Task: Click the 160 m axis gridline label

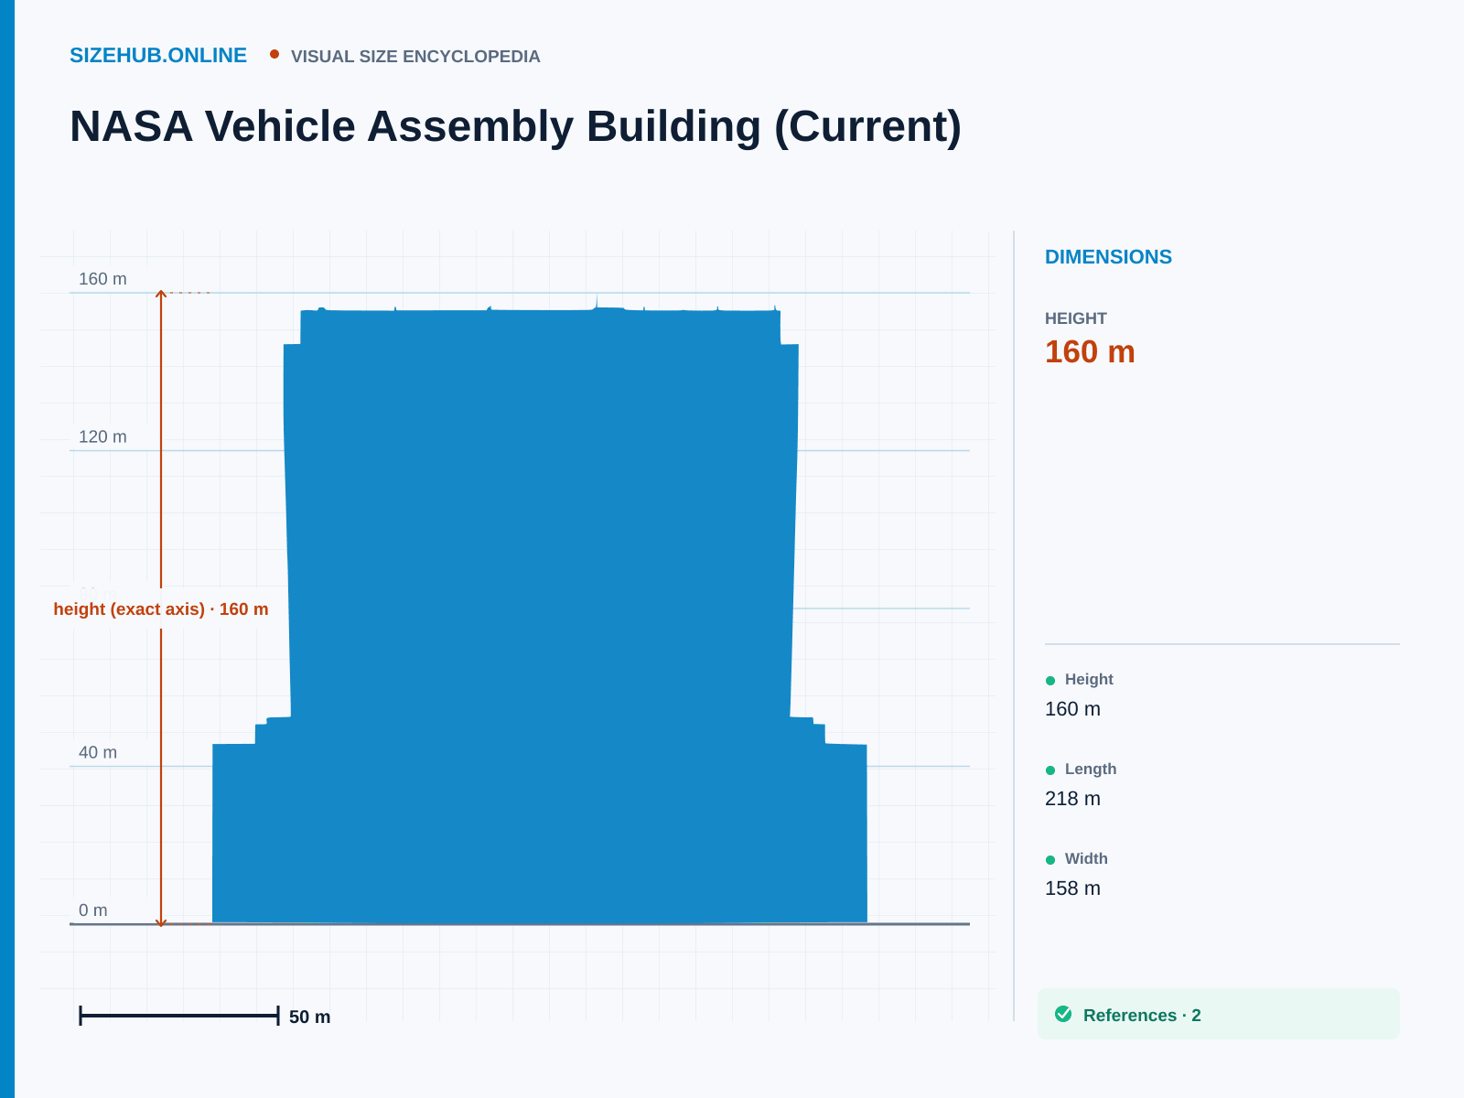Action: (102, 279)
